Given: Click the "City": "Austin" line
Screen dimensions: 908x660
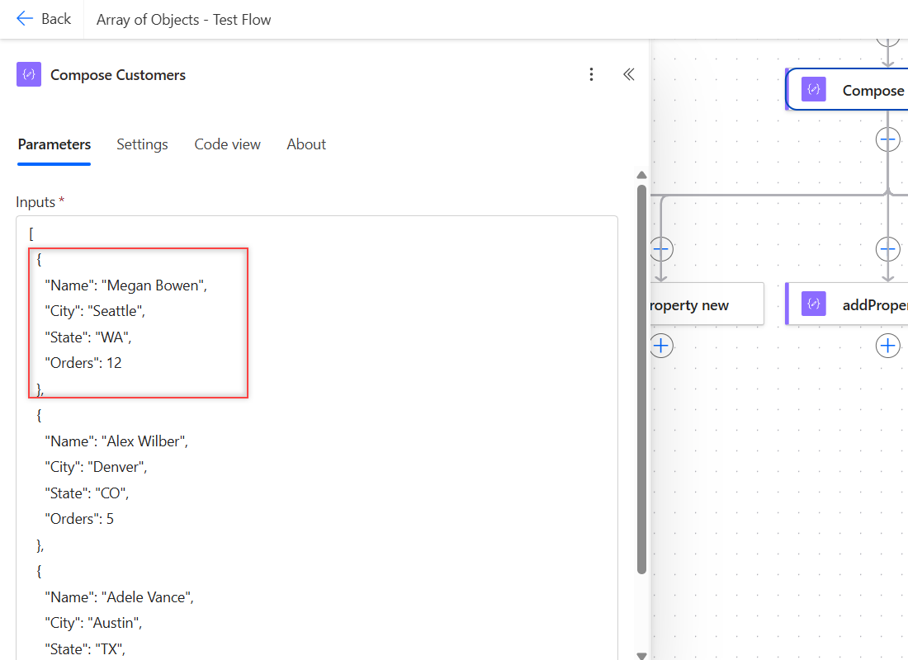Looking at the screenshot, I should 94,623.
